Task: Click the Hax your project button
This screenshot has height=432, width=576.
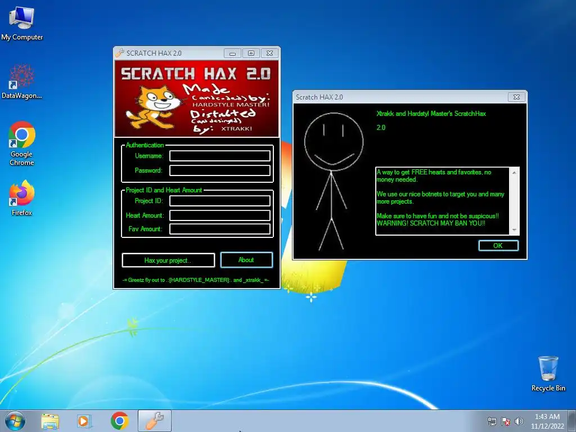Action: [168, 260]
